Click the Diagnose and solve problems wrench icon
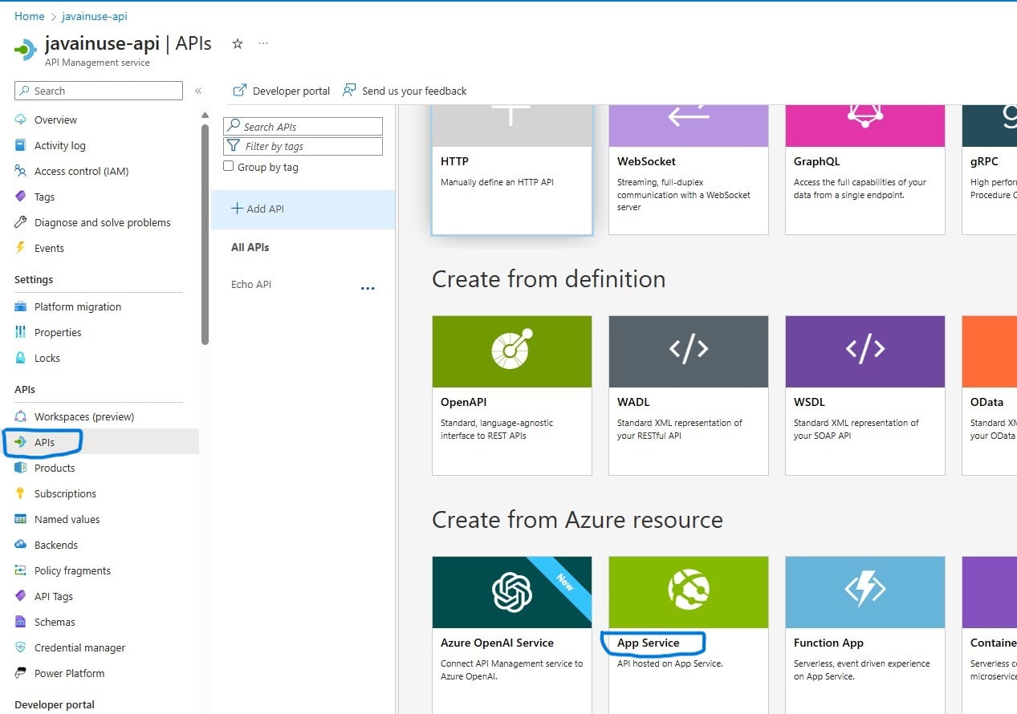Viewport: 1017px width, 714px height. (21, 222)
